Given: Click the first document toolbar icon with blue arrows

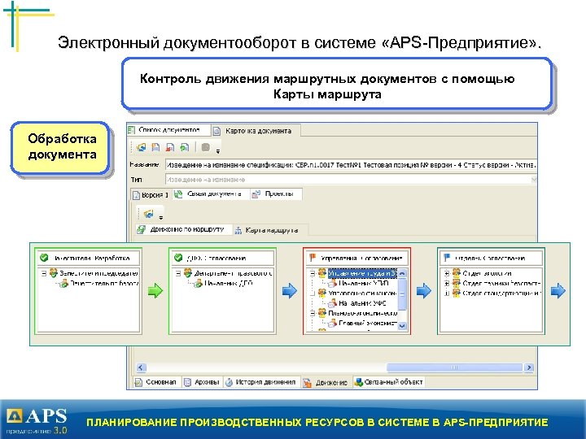Looking at the screenshot, I should (141, 147).
